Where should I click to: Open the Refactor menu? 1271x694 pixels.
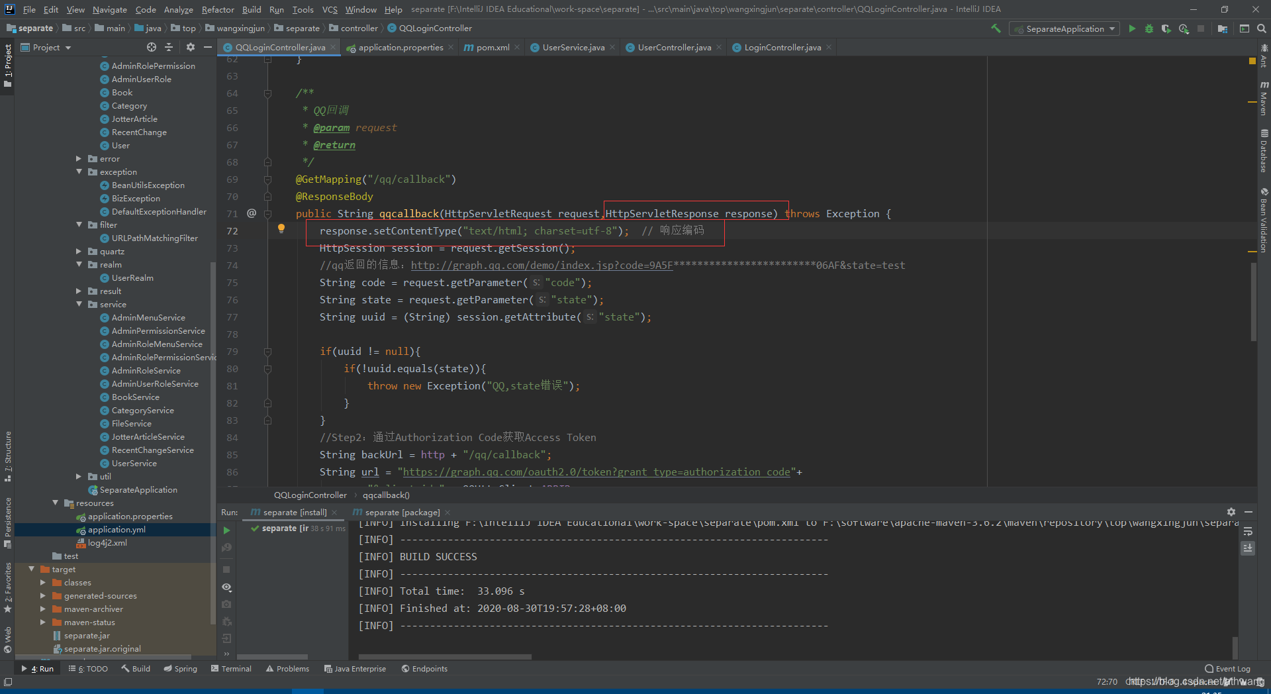click(x=218, y=9)
